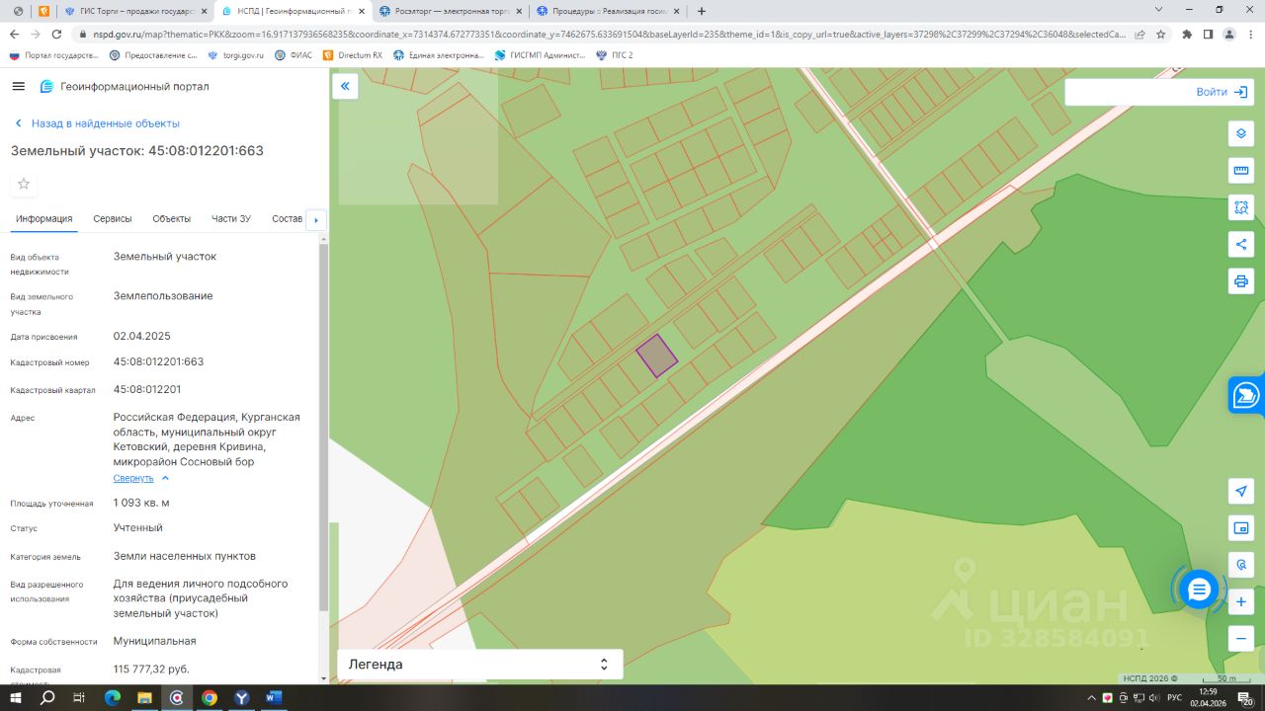The width and height of the screenshot is (1265, 711).
Task: Open the hamburger menu beside Геоинформационный портал
Action: pyautogui.click(x=18, y=87)
